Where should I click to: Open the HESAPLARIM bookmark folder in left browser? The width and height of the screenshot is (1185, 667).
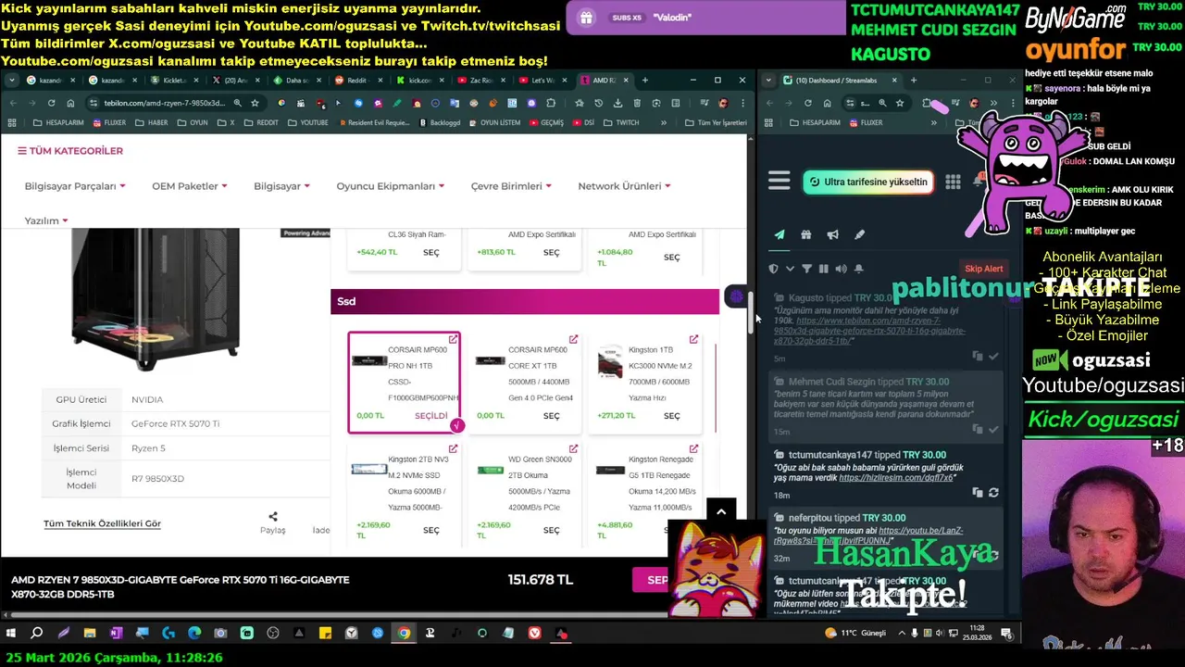click(x=56, y=122)
